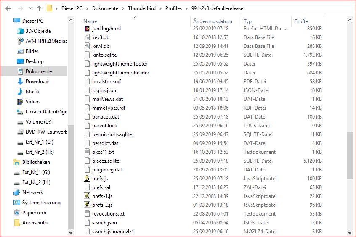Viewport: 356px width, 237px height.
Task: Select logins.json file
Action: [104, 90]
